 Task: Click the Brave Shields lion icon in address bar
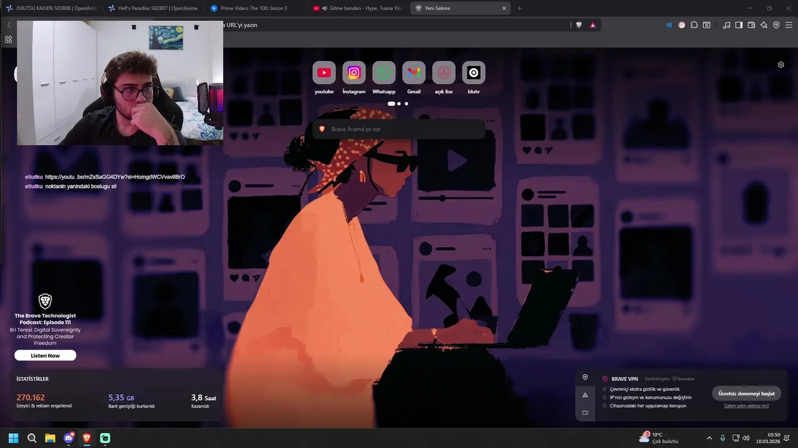[x=579, y=25]
